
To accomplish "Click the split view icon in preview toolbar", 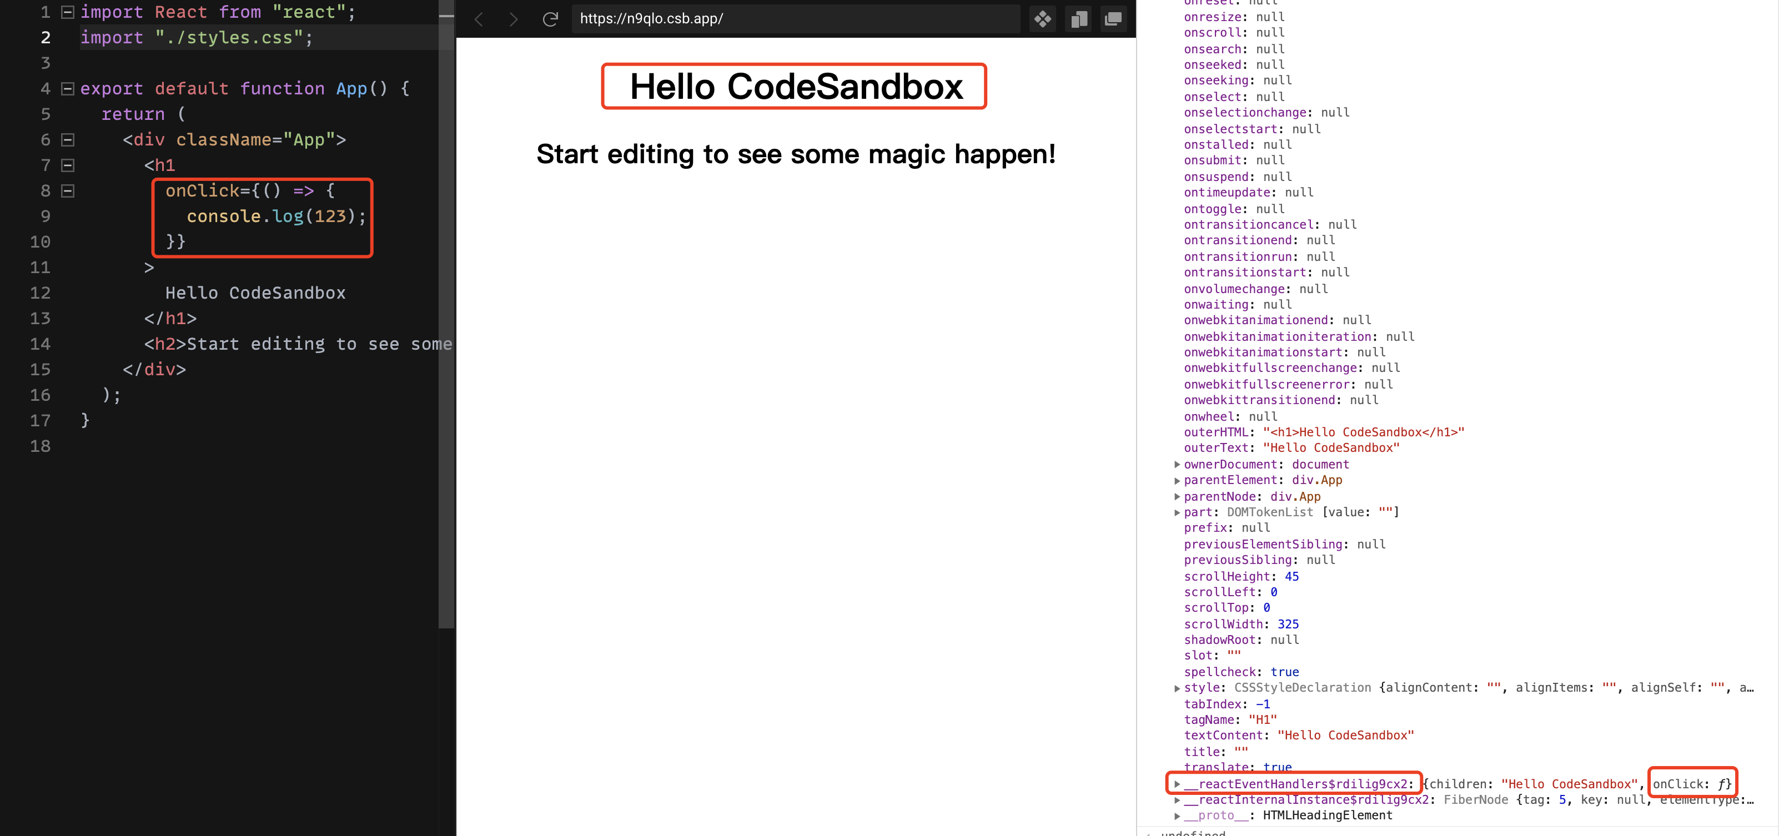I will 1079,19.
